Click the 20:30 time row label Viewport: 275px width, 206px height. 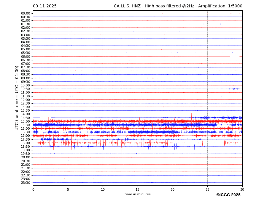(x=26, y=161)
